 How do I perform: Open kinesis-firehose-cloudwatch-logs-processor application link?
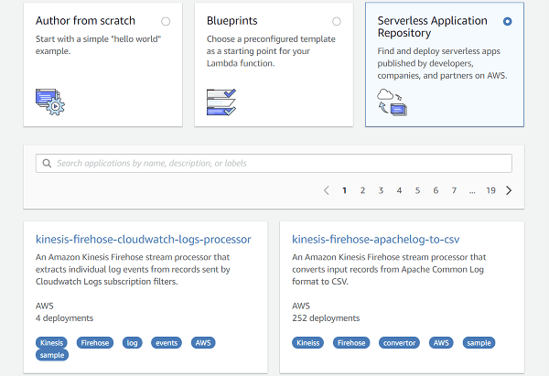coord(144,240)
